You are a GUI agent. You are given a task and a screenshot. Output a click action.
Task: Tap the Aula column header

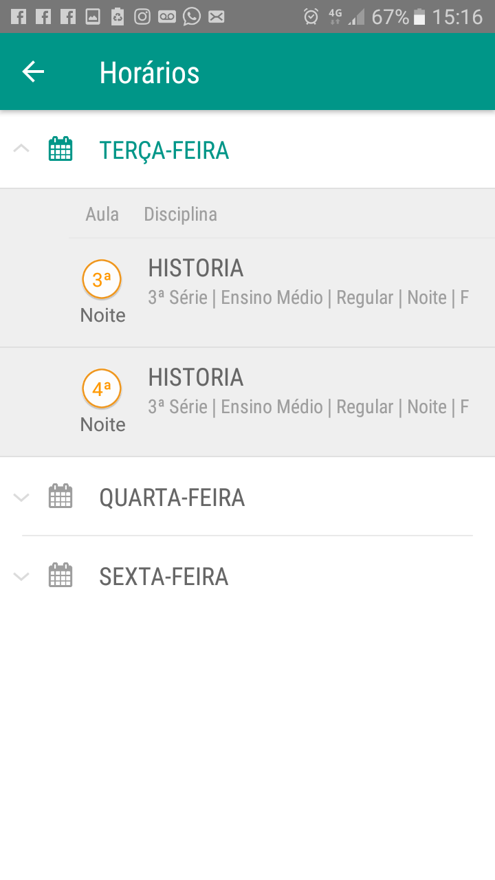102,214
